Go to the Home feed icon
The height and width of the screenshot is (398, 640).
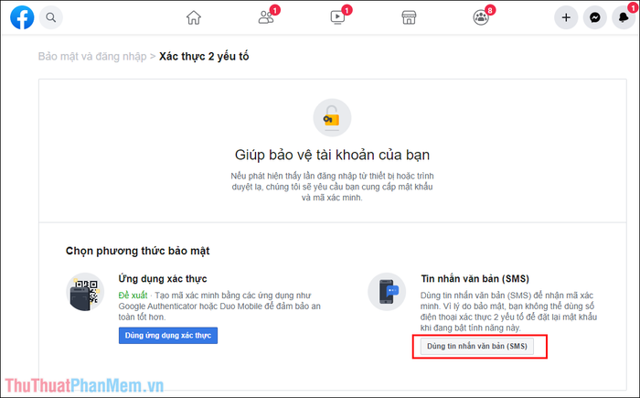coord(194,17)
